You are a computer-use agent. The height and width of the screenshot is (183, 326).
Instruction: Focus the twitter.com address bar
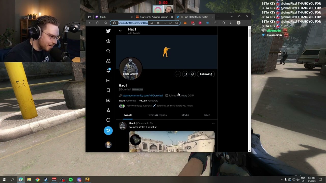pos(133,23)
